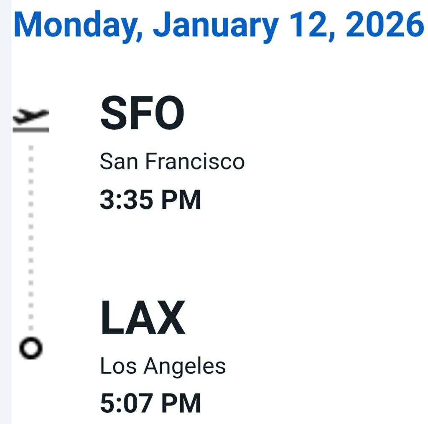The image size is (428, 424).
Task: Click the arrival circle marker icon
Action: 31,348
